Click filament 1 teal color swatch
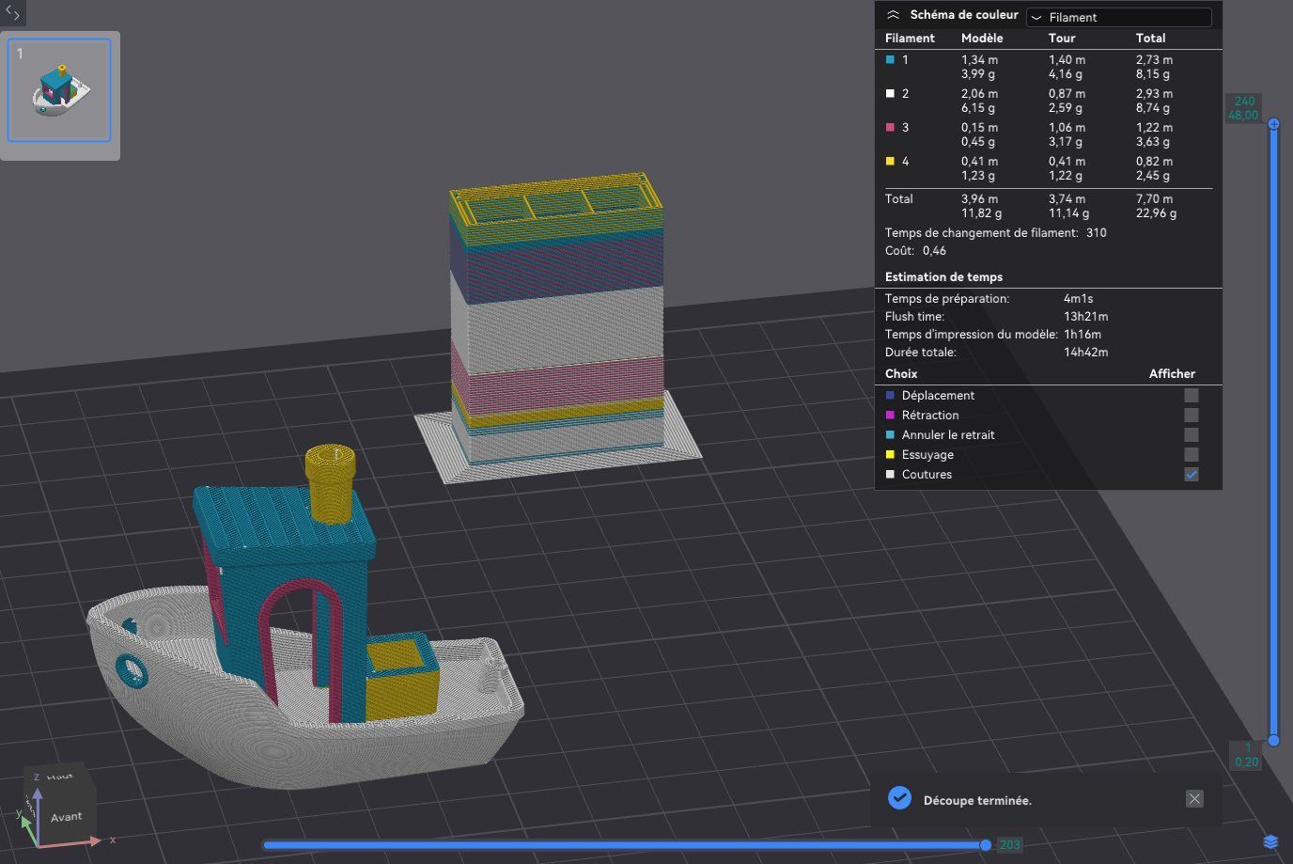This screenshot has height=864, width=1293. click(890, 59)
